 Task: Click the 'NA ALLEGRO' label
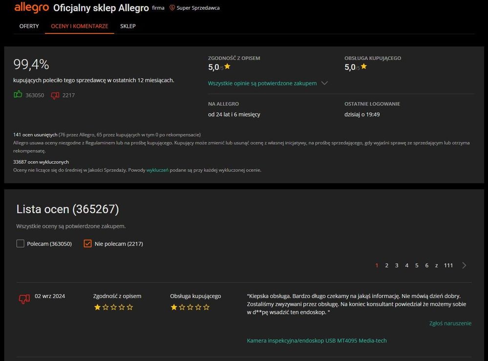pos(223,104)
